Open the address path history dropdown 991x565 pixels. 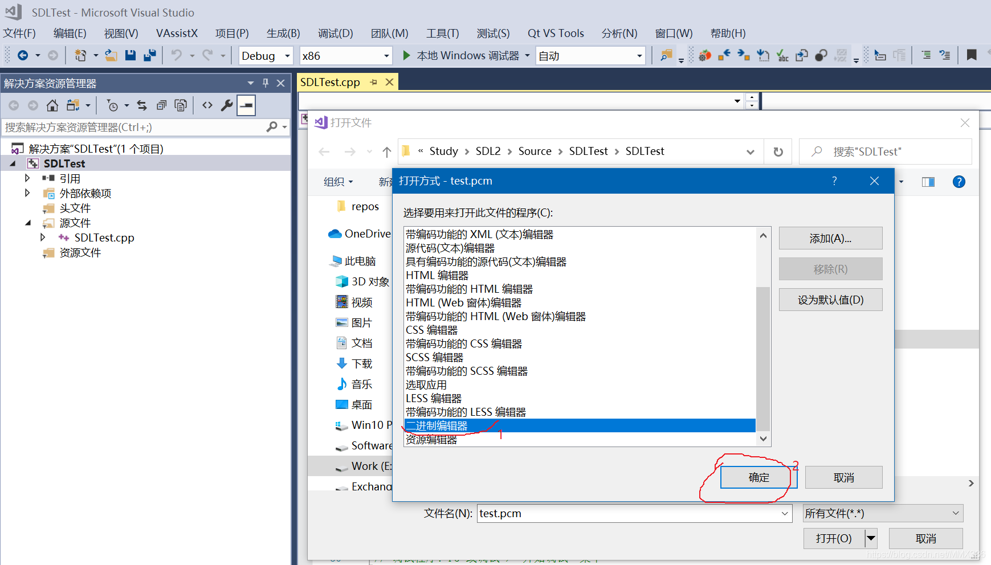(x=750, y=152)
